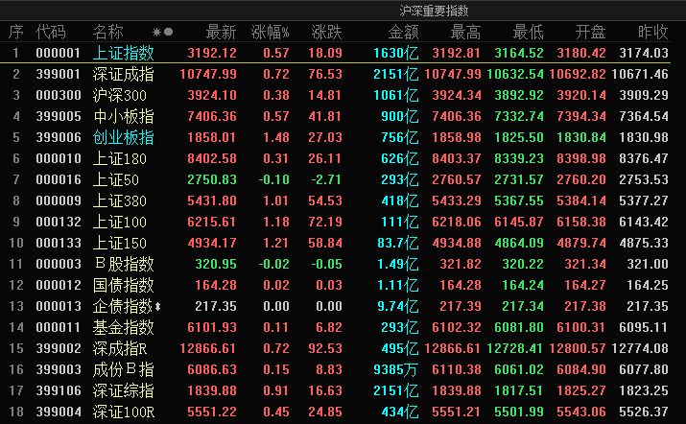Click the previous close 5526.37
This screenshot has height=424, width=686.
pyautogui.click(x=644, y=412)
